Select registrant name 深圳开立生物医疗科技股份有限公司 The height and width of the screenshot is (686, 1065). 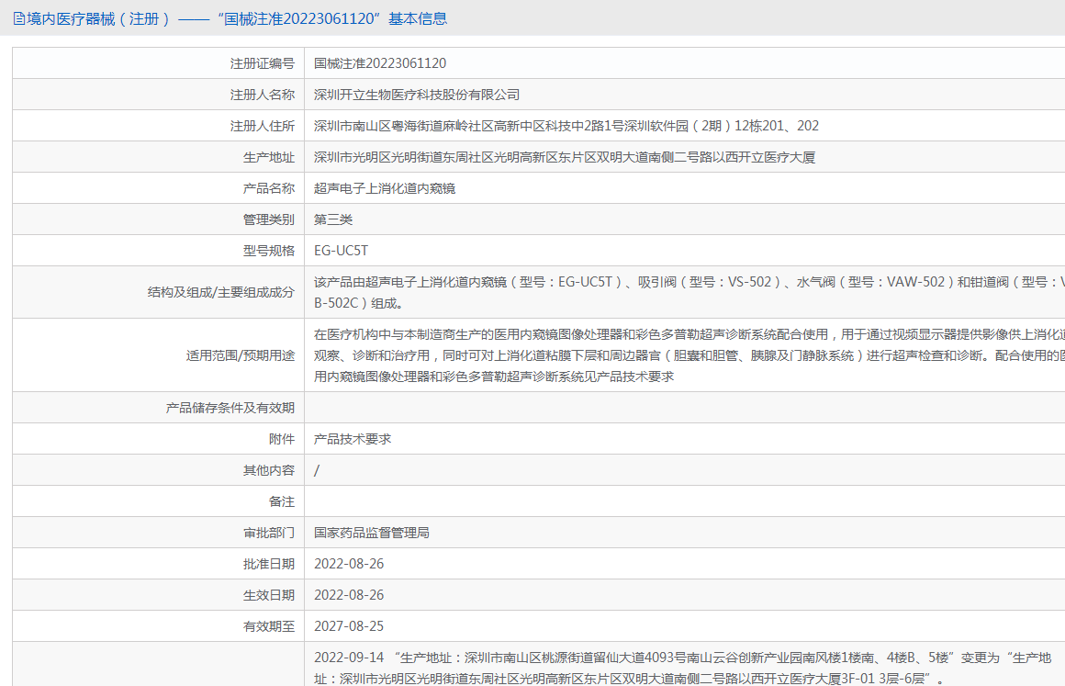click(x=417, y=95)
